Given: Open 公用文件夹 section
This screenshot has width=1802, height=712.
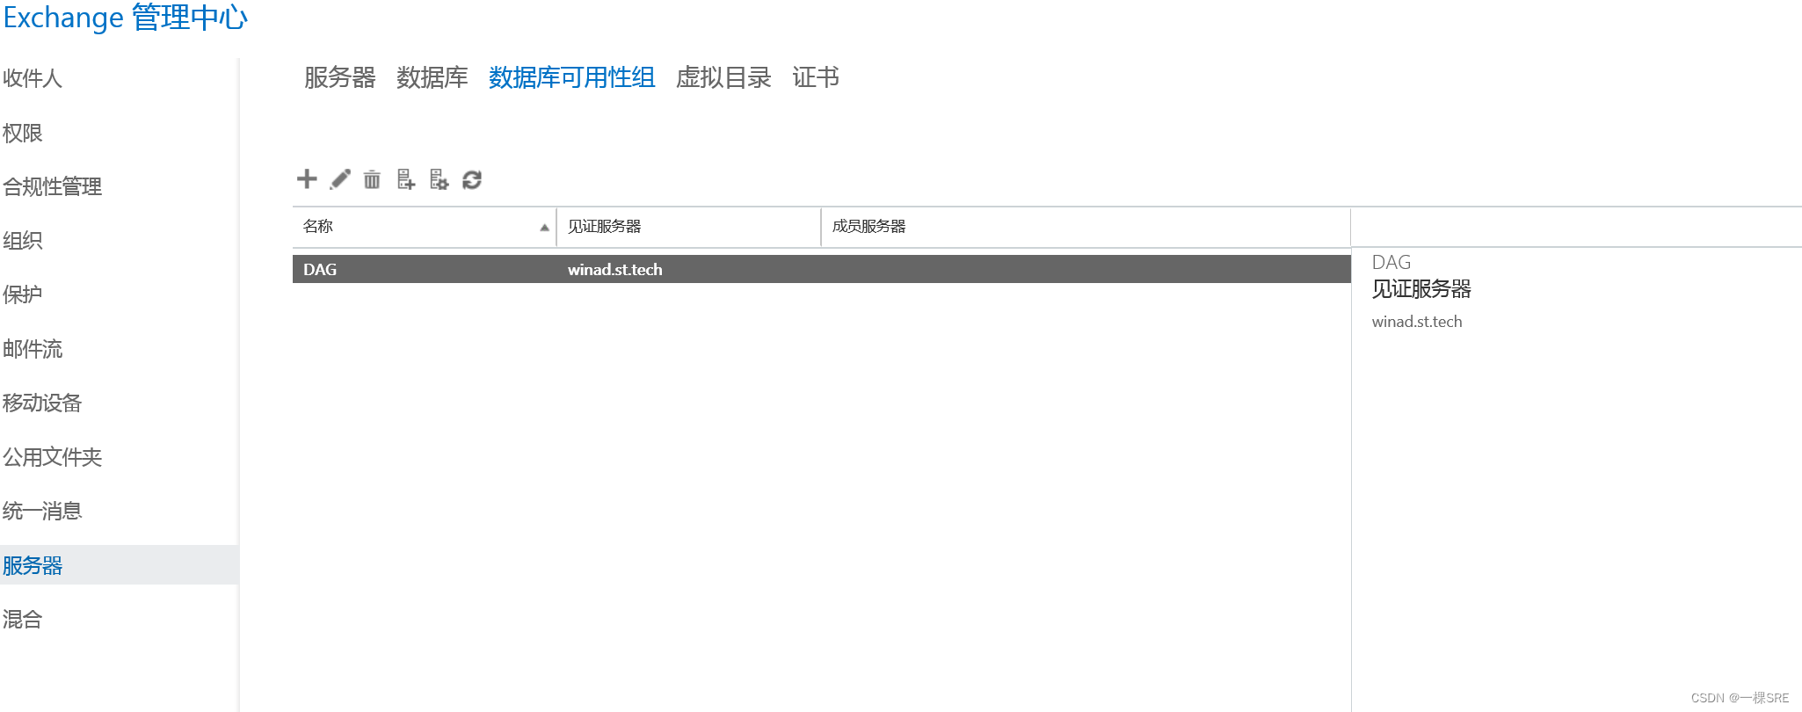Looking at the screenshot, I should click(x=52, y=457).
